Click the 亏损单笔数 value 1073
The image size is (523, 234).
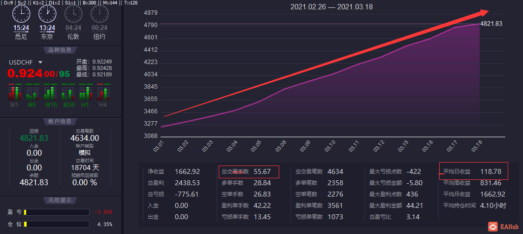335,217
